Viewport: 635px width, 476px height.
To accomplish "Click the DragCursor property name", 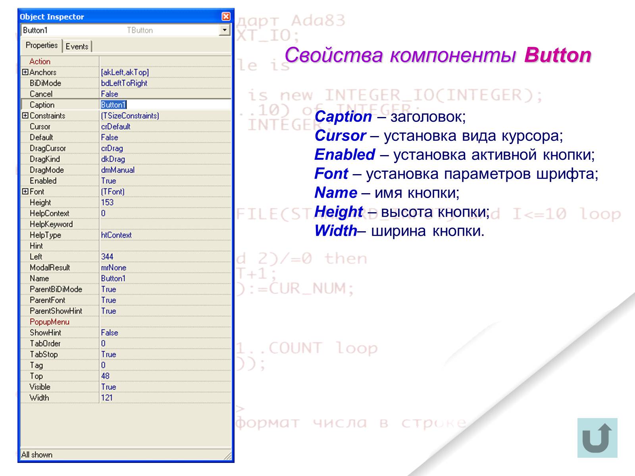I will point(48,148).
